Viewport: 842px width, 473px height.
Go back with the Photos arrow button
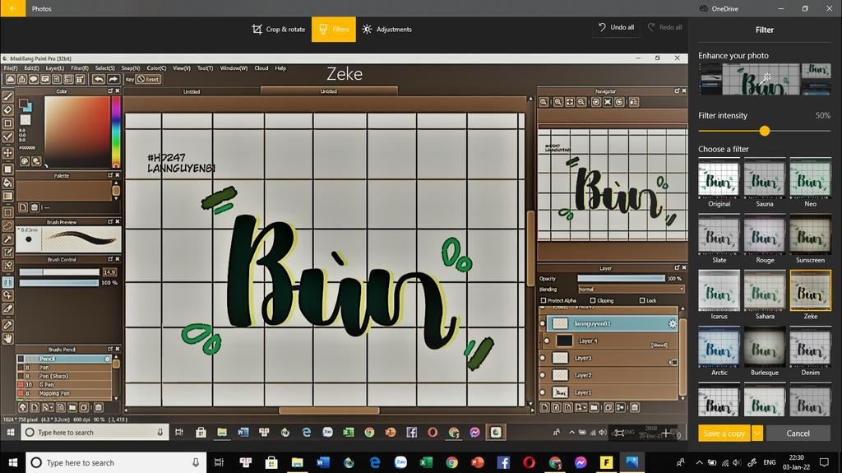(x=13, y=8)
